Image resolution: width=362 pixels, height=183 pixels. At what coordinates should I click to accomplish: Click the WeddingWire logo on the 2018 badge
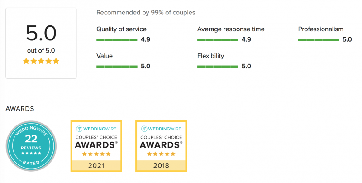[161, 129]
